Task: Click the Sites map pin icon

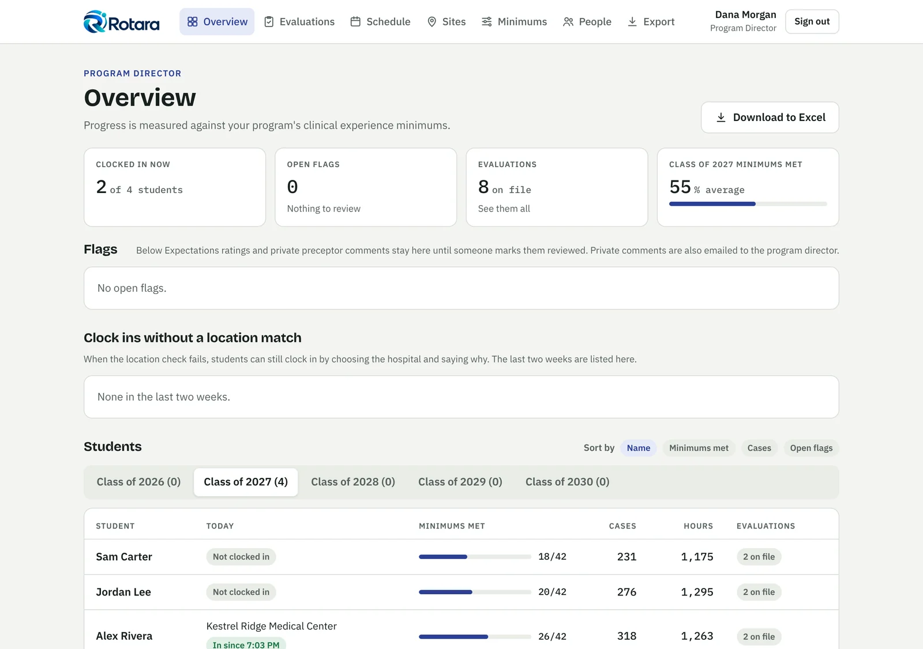Action: [x=432, y=22]
